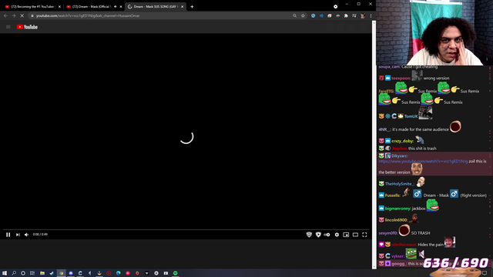Stop loading the page

click(22, 15)
